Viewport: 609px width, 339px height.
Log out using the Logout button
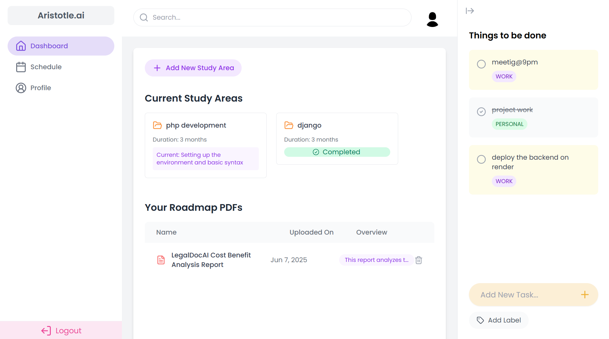click(61, 330)
